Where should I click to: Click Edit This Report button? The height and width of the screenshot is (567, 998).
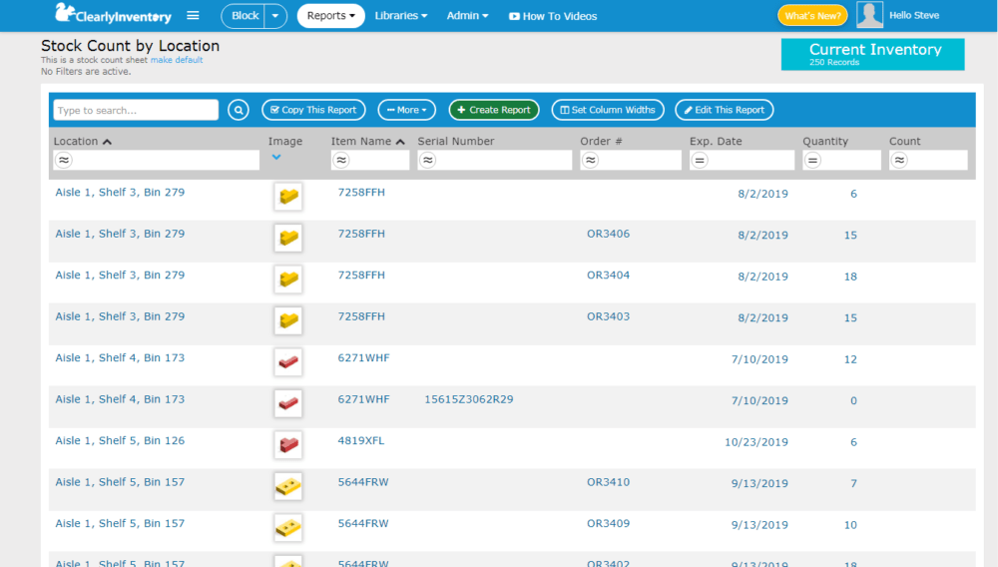coord(725,110)
